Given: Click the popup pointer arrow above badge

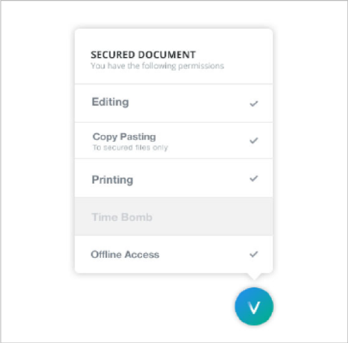Looking at the screenshot, I should pyautogui.click(x=254, y=276).
